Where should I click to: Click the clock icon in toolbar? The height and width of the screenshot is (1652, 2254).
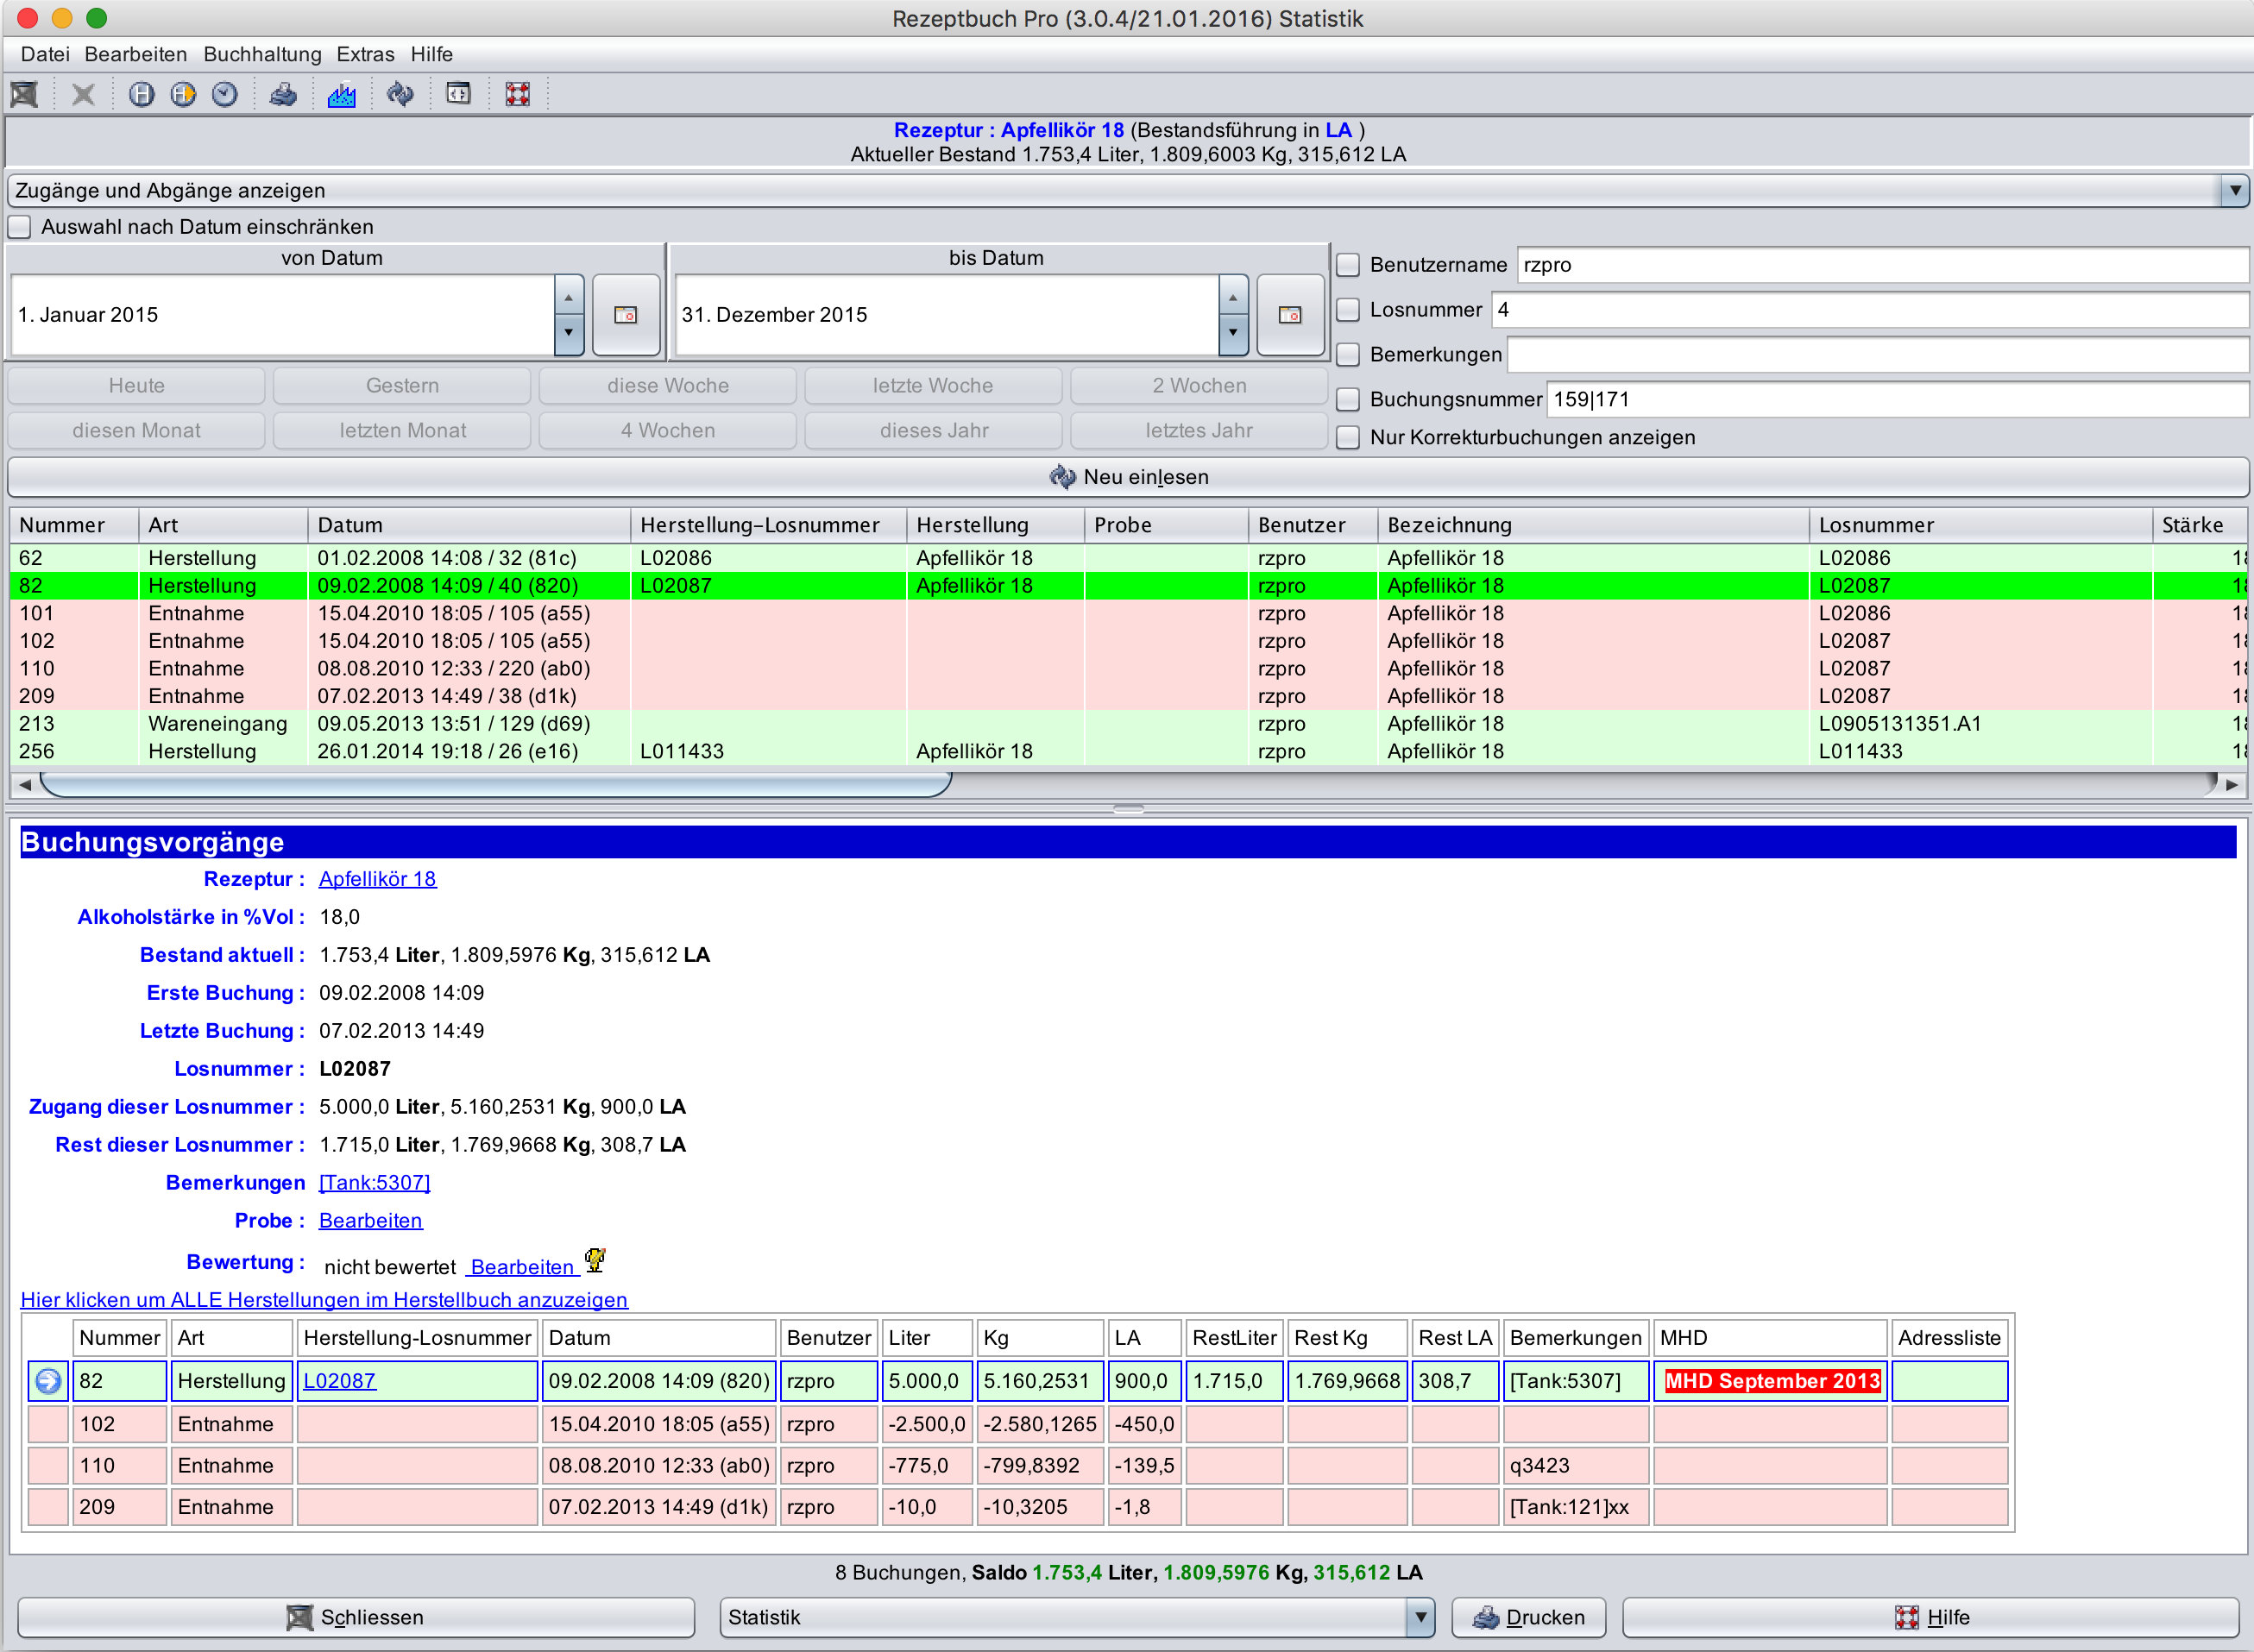[225, 95]
